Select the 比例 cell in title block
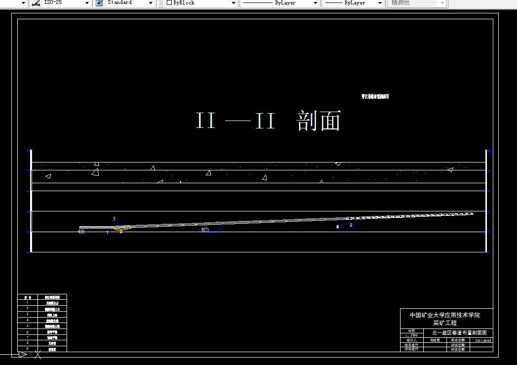The image size is (517, 365). coord(411,331)
